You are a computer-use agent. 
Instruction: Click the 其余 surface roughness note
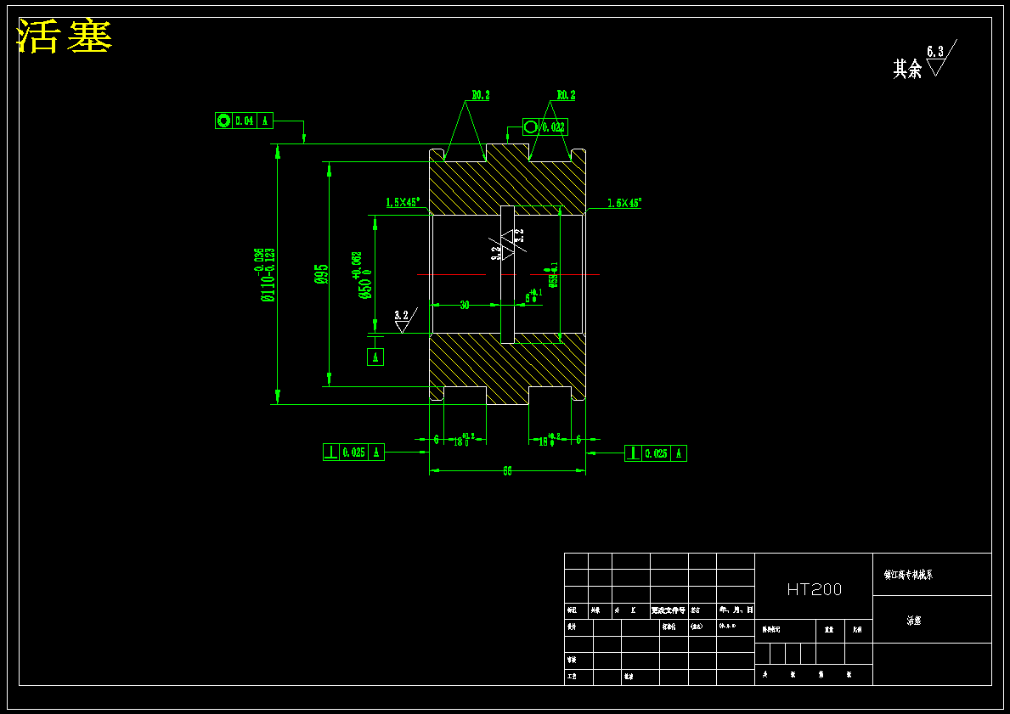(907, 68)
